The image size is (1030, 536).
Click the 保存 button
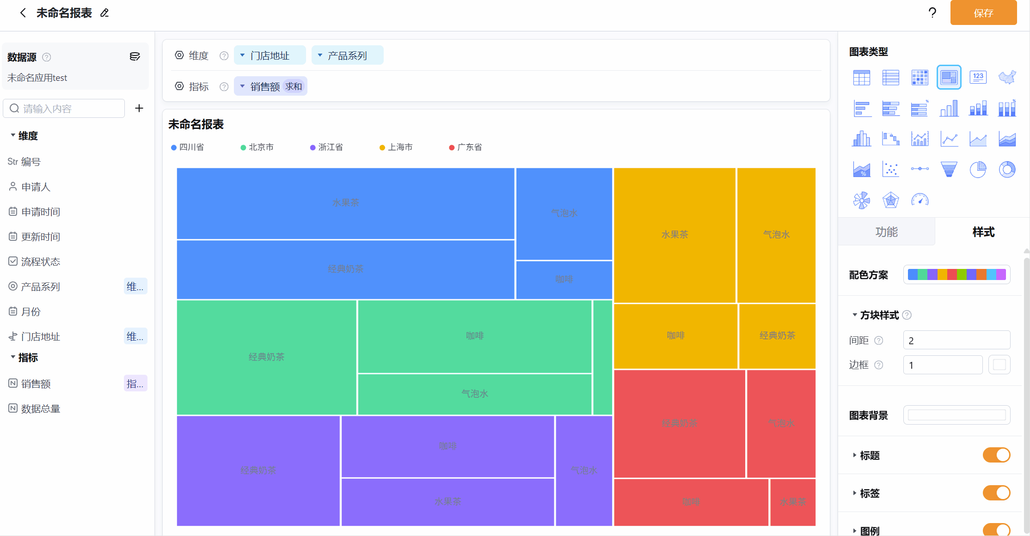point(983,13)
